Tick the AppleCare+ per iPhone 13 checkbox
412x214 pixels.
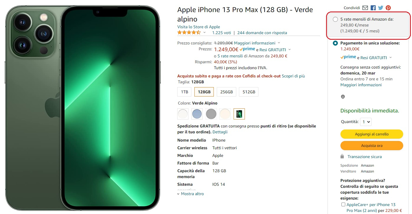tap(343, 205)
